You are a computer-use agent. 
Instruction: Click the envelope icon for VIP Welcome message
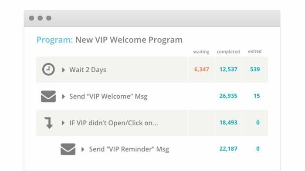[48, 96]
